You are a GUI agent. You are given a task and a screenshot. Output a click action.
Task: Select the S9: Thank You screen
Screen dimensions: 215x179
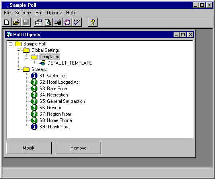pyautogui.click(x=54, y=127)
